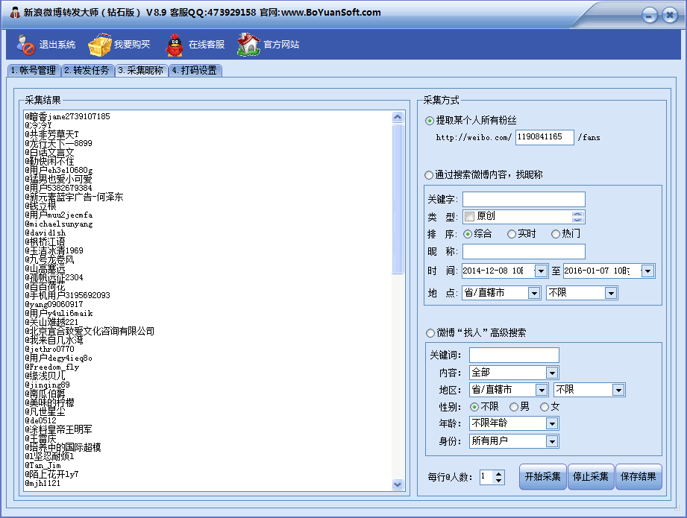The height and width of the screenshot is (518, 687).
Task: Open the 4.打码设置 tab
Action: [195, 71]
